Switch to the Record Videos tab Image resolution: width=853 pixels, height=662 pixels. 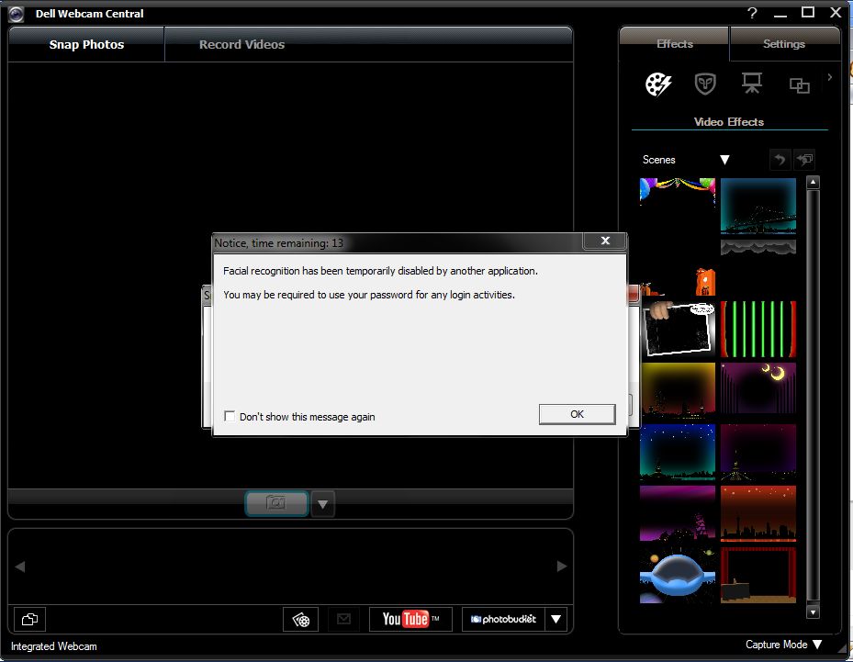pos(241,45)
